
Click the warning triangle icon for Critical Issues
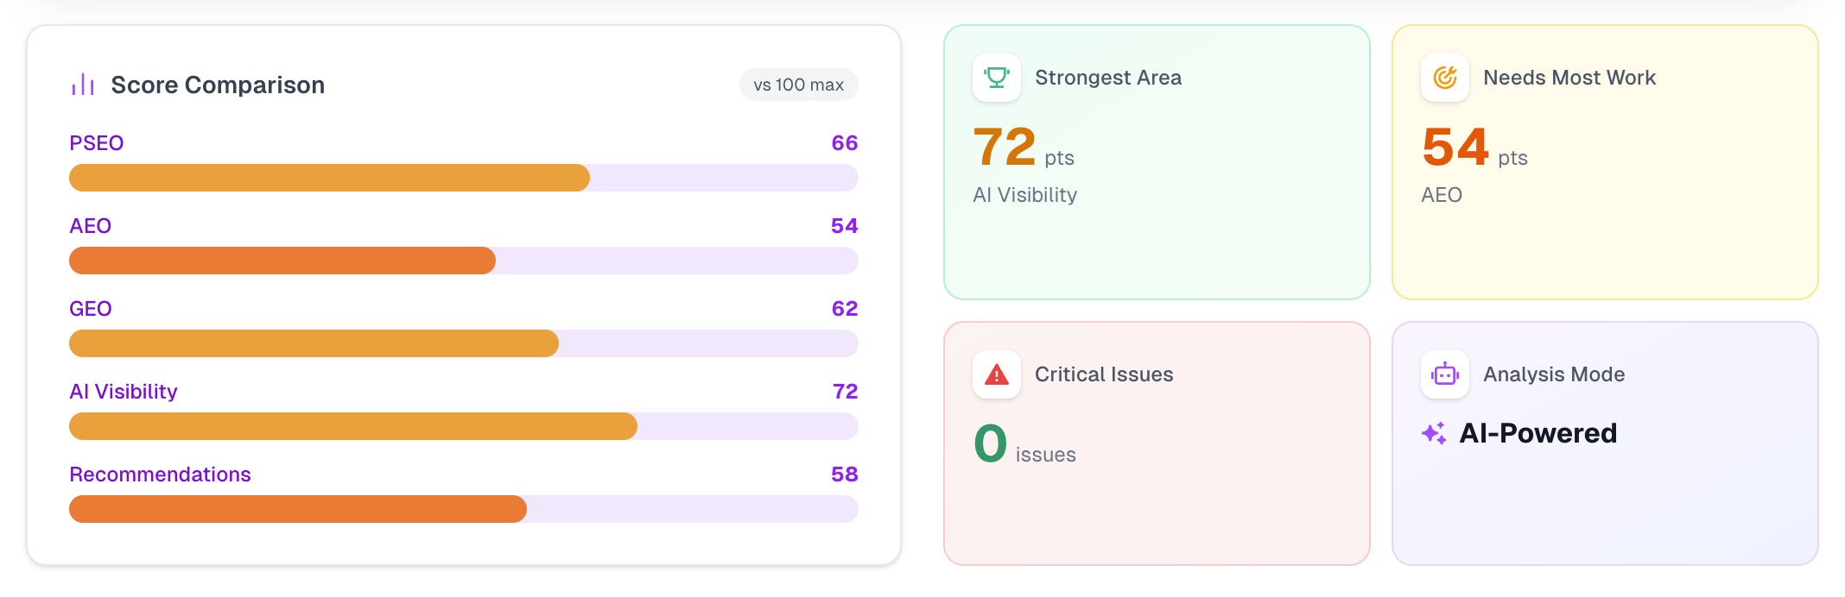996,374
